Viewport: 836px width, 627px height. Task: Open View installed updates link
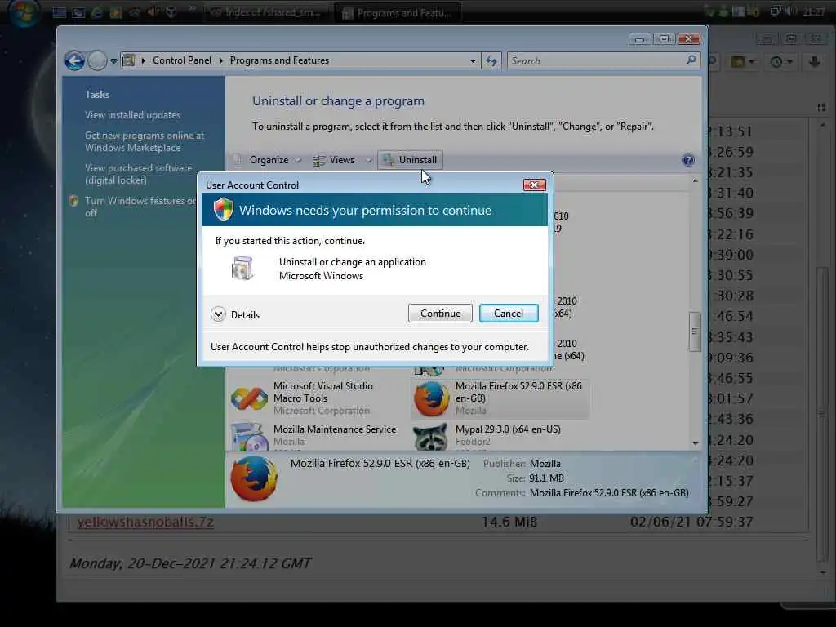click(132, 115)
